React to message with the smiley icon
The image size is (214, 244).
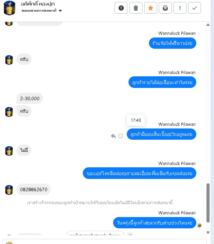tap(121, 136)
